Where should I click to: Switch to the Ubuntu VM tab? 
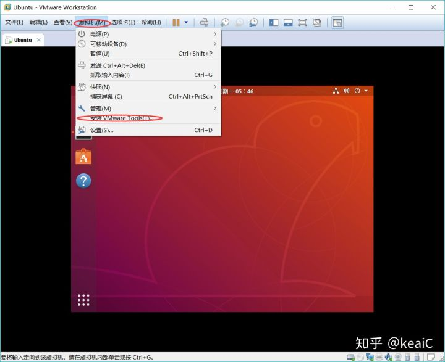pyautogui.click(x=23, y=40)
